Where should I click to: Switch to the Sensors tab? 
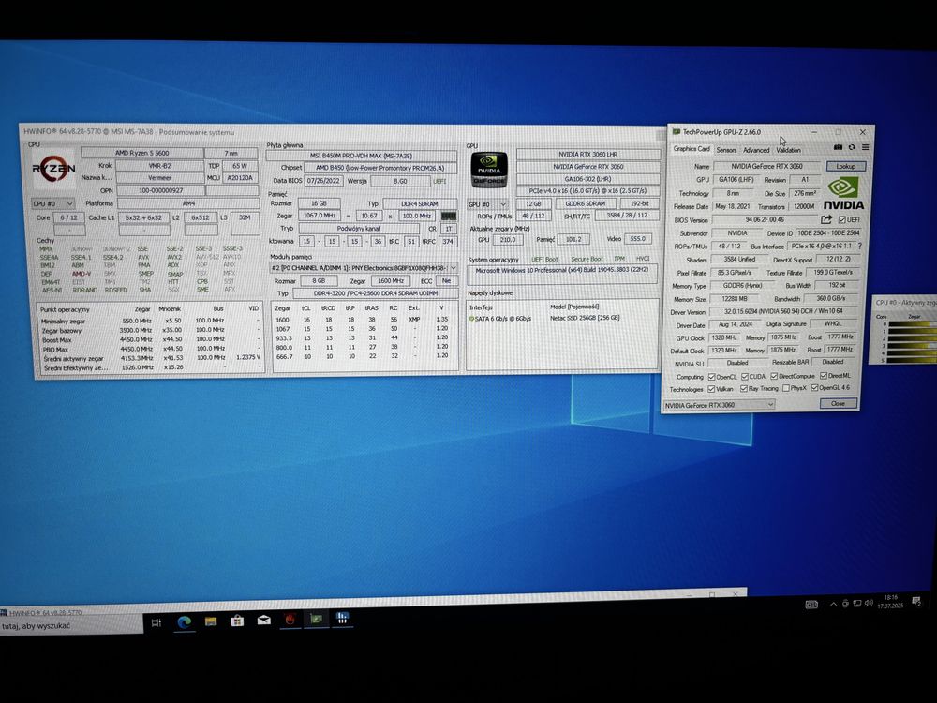click(x=726, y=150)
